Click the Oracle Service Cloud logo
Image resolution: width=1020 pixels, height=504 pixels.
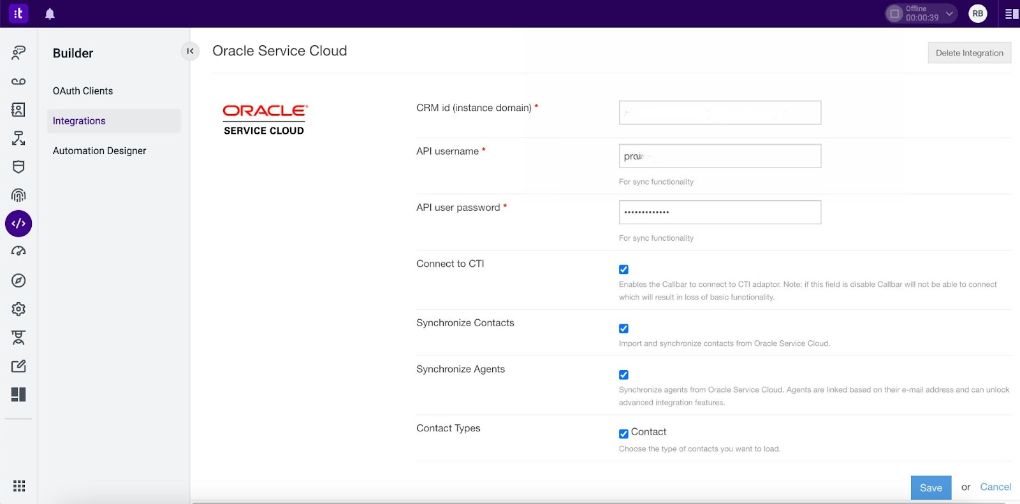tap(265, 120)
